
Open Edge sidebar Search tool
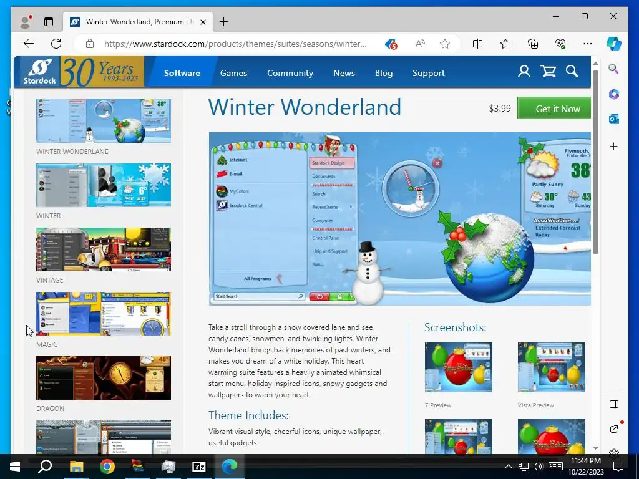(x=614, y=69)
